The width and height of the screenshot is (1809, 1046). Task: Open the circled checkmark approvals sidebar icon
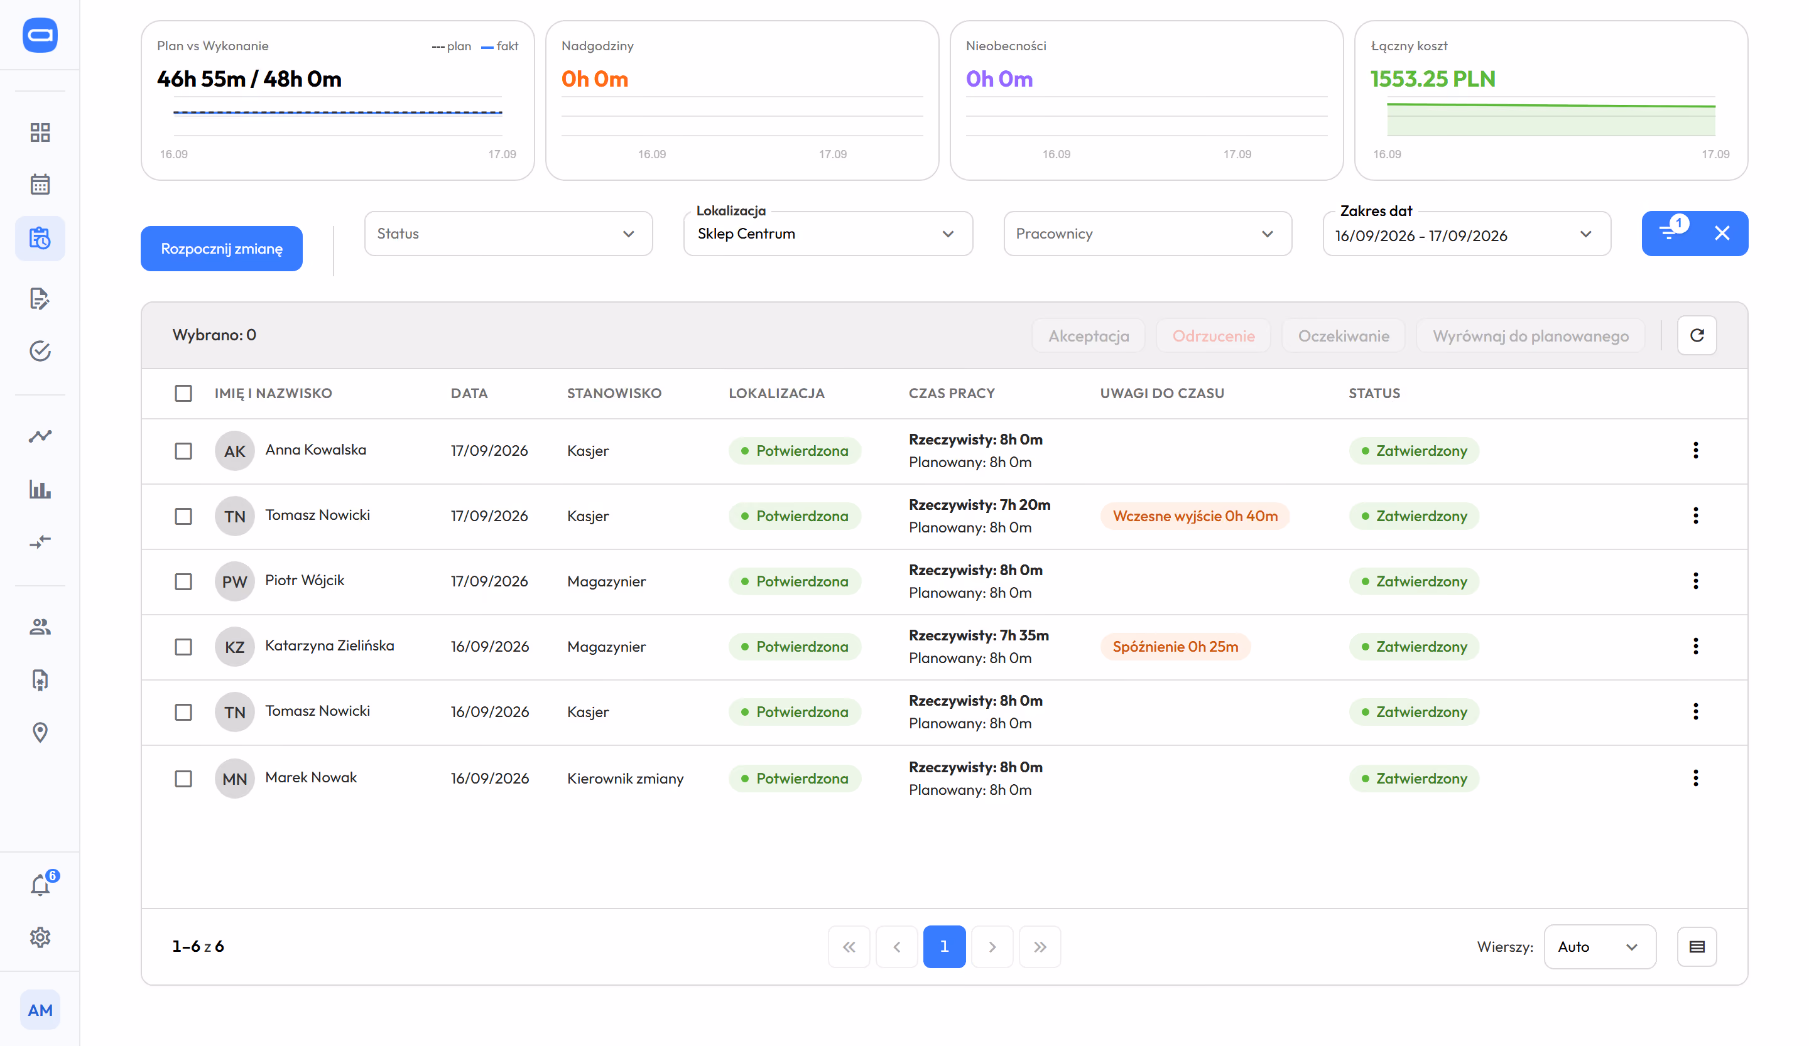(40, 351)
